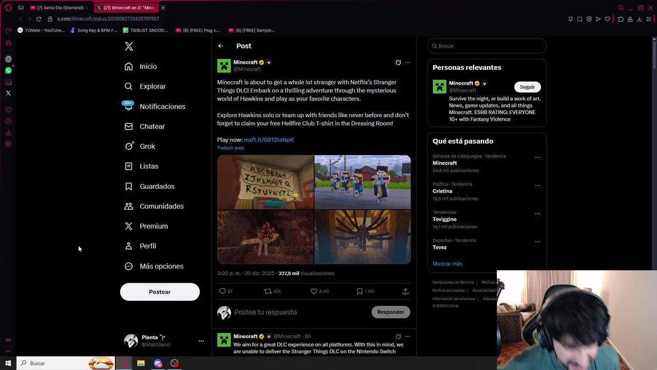Open the Cristina trending topic

point(442,191)
